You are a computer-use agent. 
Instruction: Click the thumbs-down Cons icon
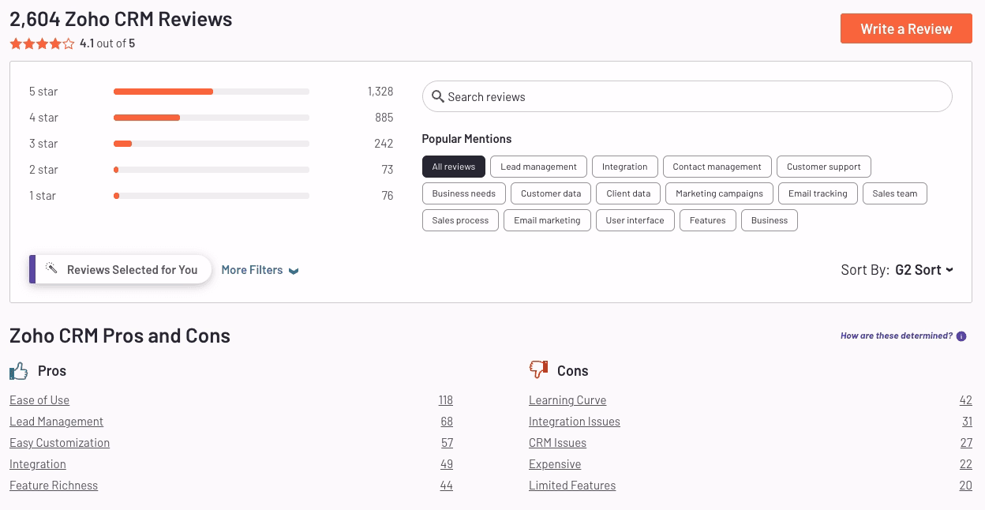tap(538, 369)
